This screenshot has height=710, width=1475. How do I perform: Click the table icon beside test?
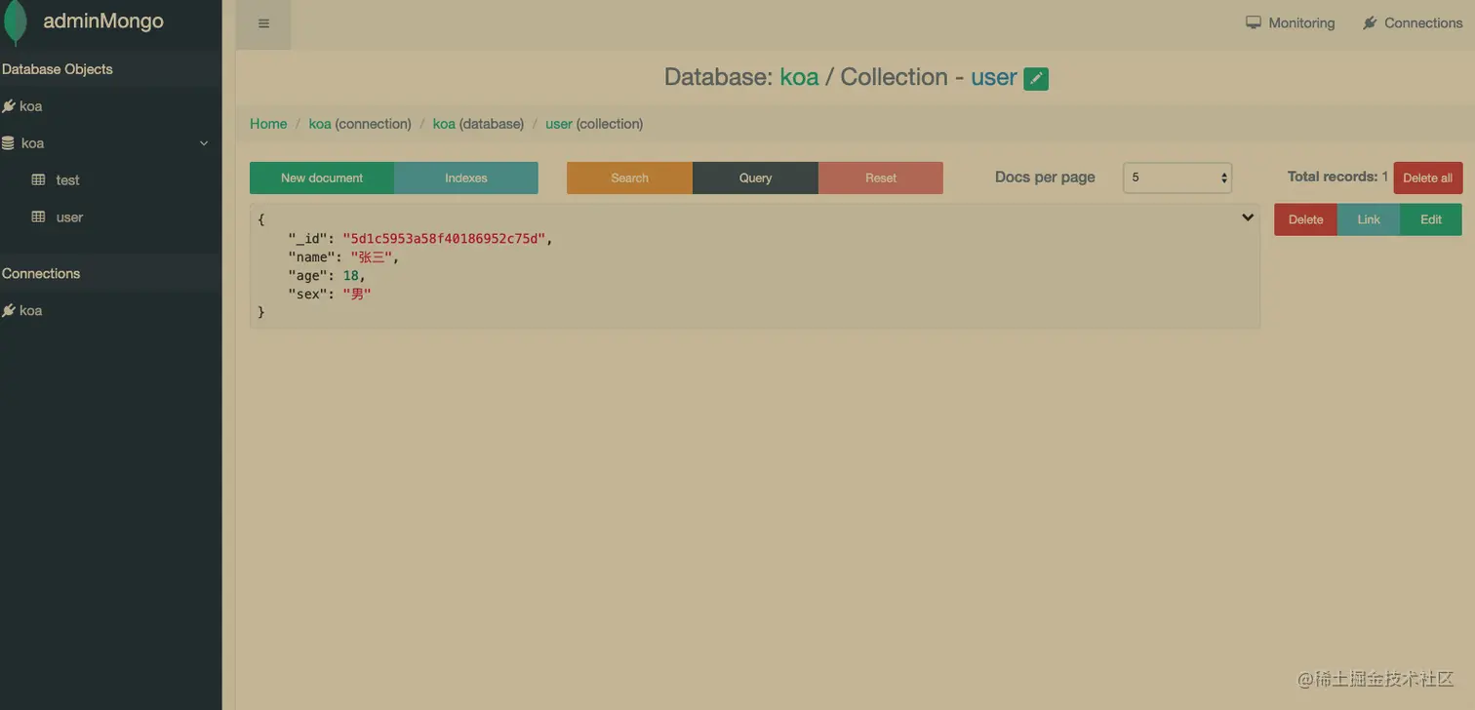(39, 180)
